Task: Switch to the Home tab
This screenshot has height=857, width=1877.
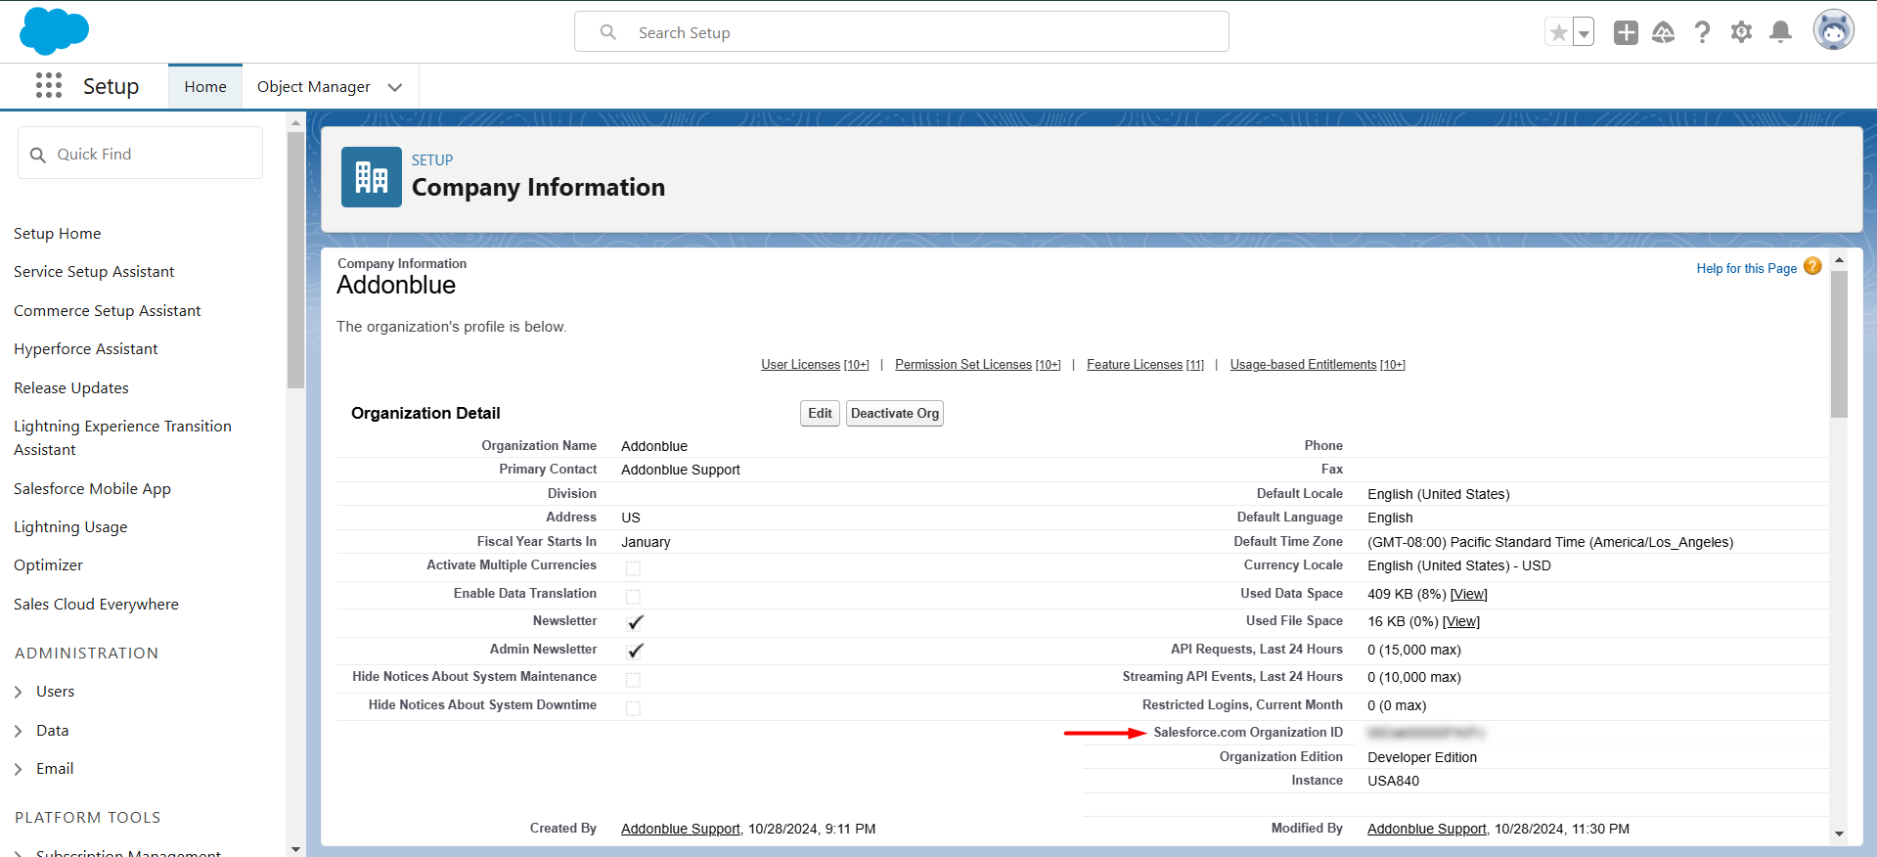Action: [205, 87]
